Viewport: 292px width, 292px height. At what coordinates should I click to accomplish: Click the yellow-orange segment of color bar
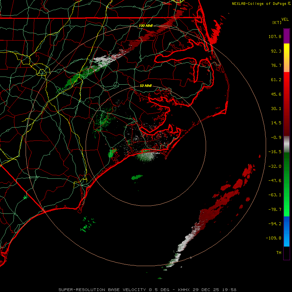pos(286,58)
